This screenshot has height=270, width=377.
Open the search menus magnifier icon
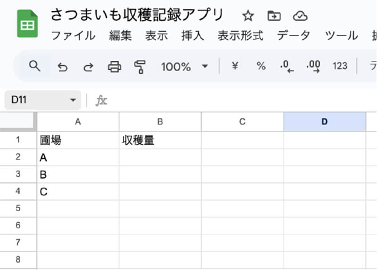click(34, 66)
